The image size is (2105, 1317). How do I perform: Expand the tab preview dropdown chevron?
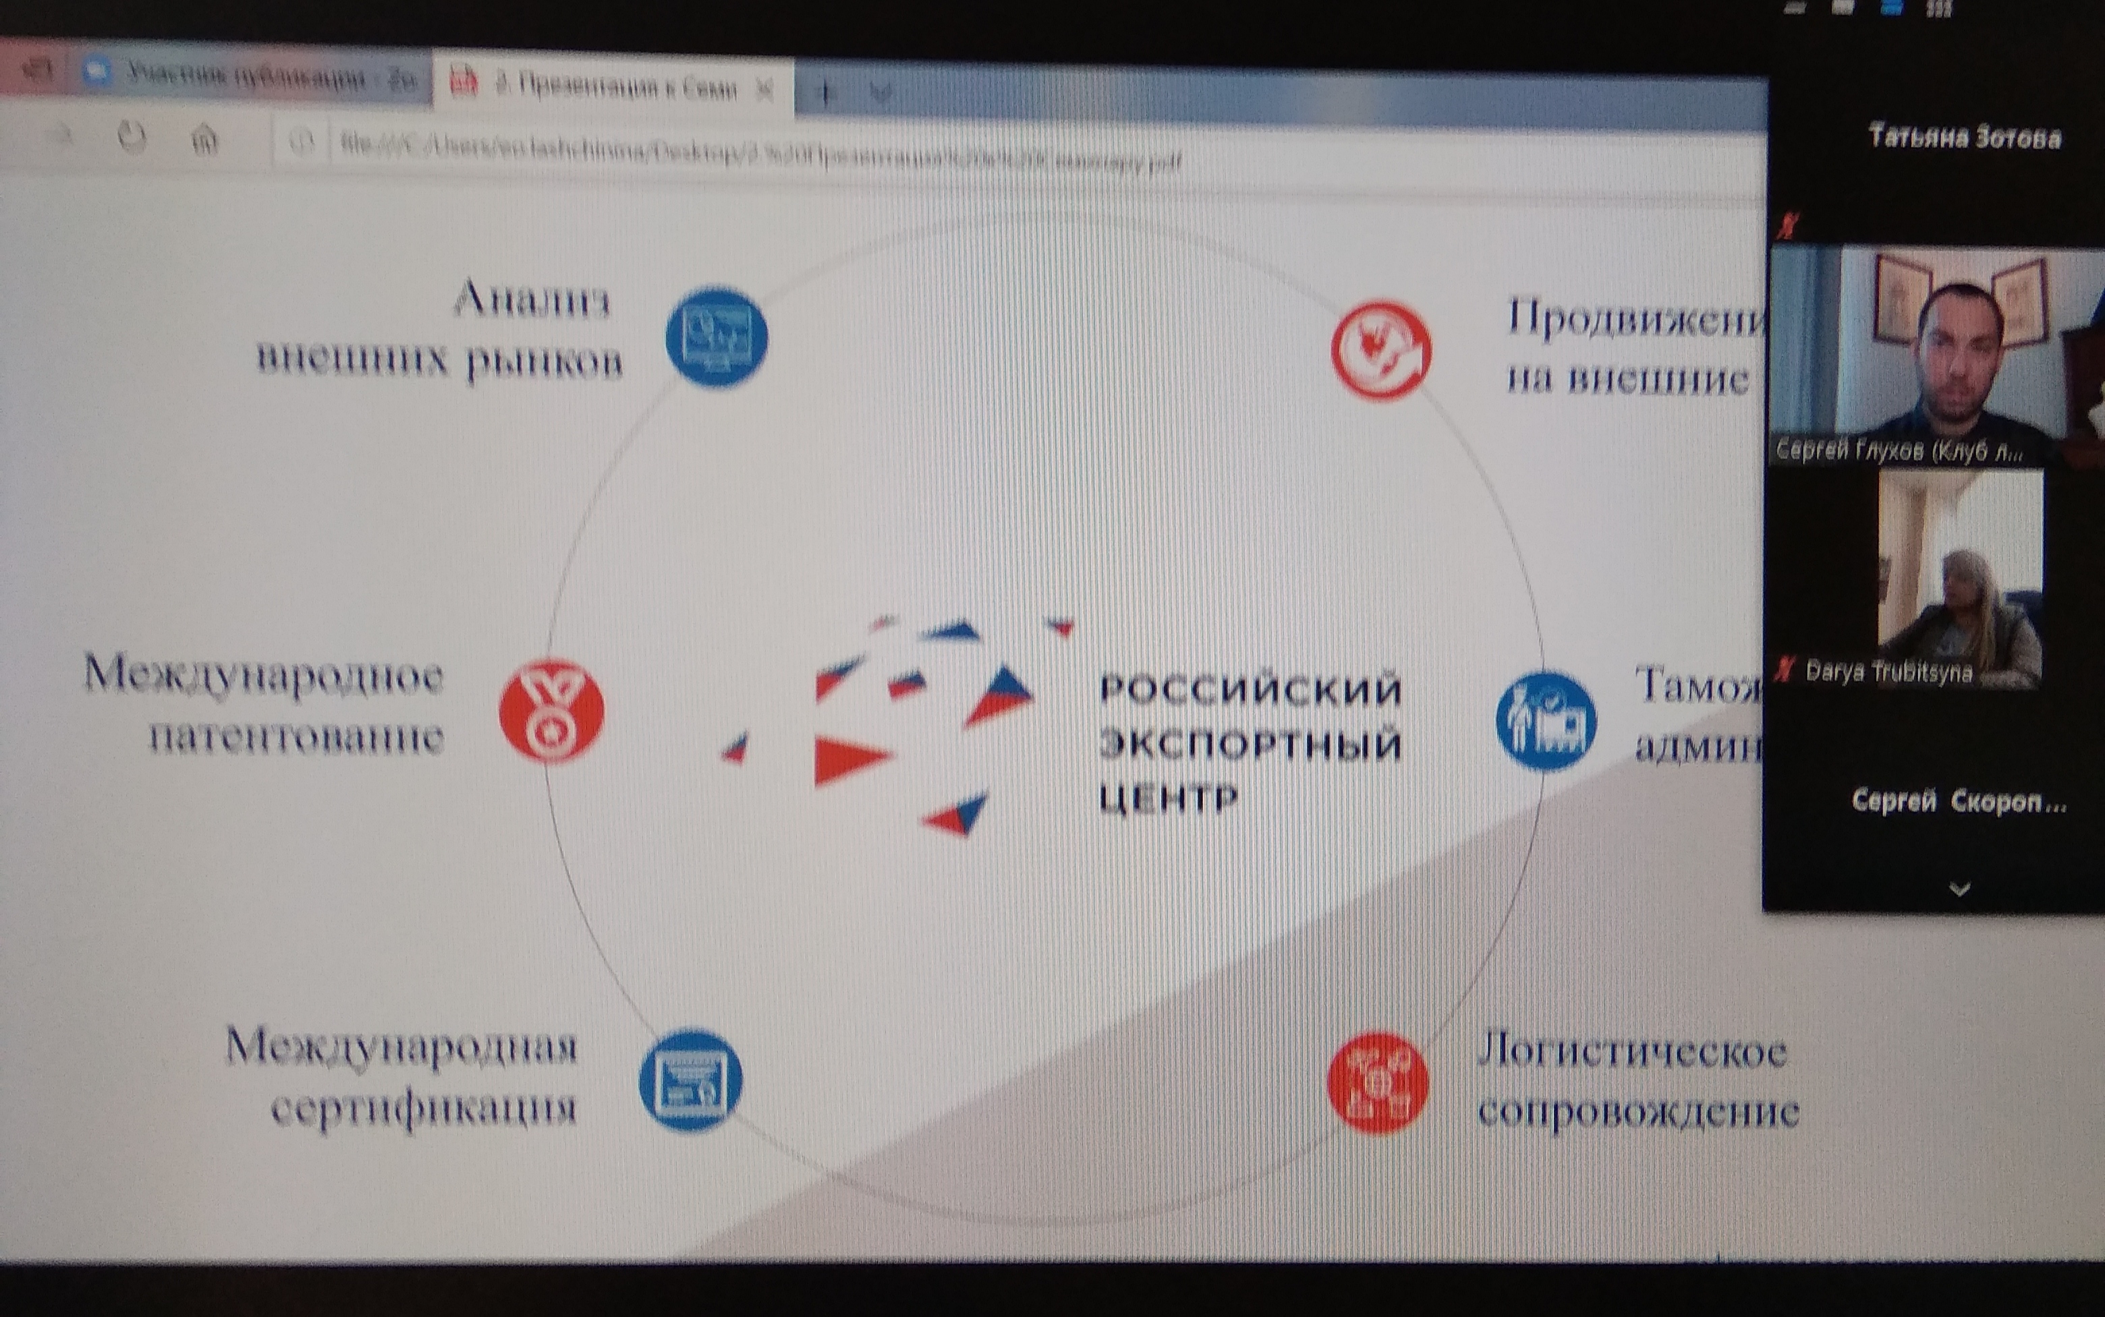pos(881,93)
